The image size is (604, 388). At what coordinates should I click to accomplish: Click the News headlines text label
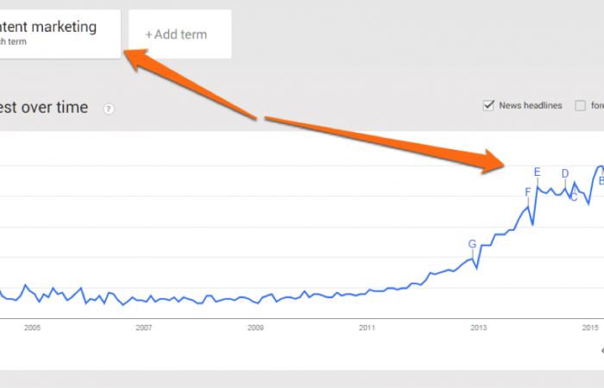(x=531, y=105)
